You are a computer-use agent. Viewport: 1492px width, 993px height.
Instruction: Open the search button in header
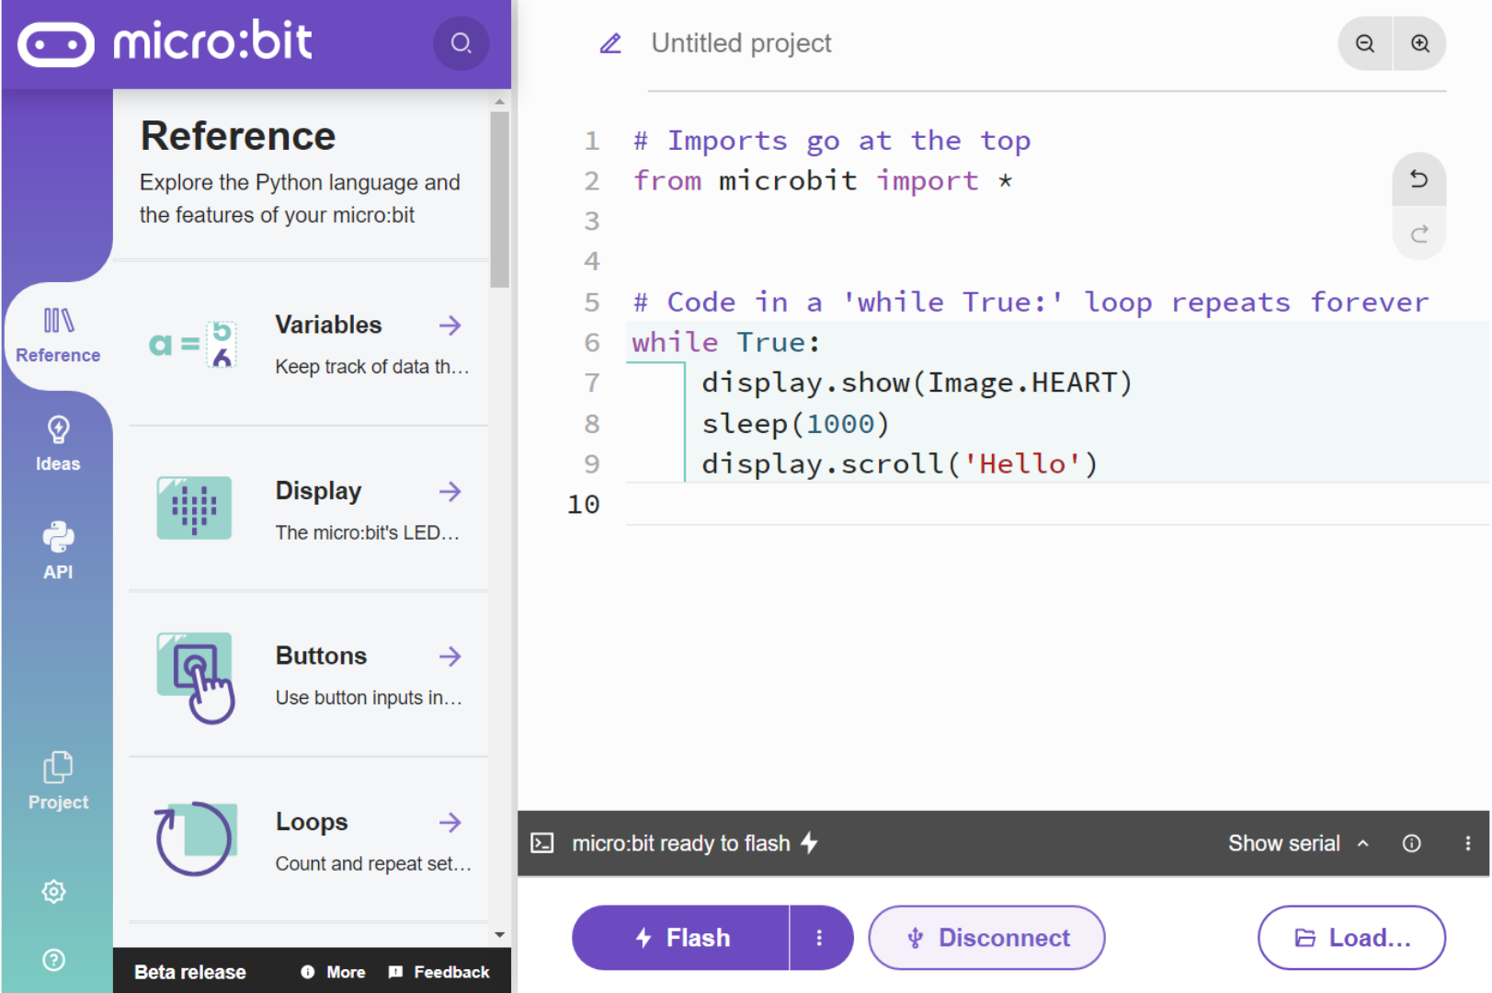pyautogui.click(x=461, y=43)
